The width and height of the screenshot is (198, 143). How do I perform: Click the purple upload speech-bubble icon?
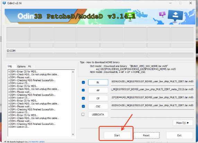click(162, 14)
